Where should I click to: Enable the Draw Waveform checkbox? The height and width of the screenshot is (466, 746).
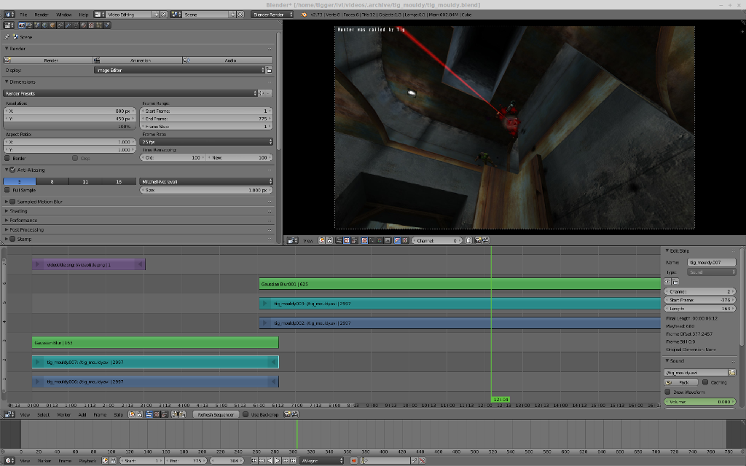(x=667, y=392)
